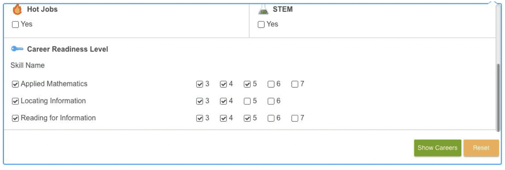Enable the Hot Jobs Yes checkbox
The height and width of the screenshot is (170, 505).
tap(15, 25)
